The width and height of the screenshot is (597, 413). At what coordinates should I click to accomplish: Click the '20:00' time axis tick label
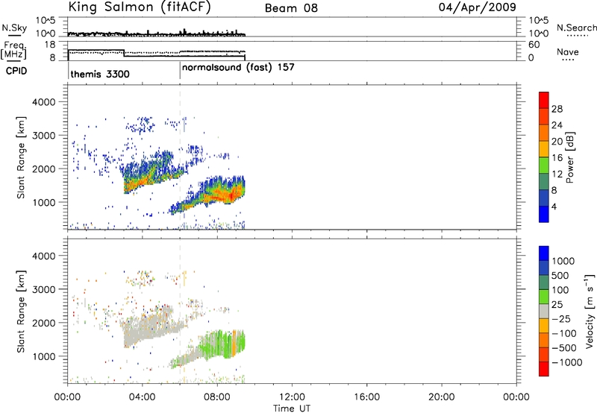441,397
